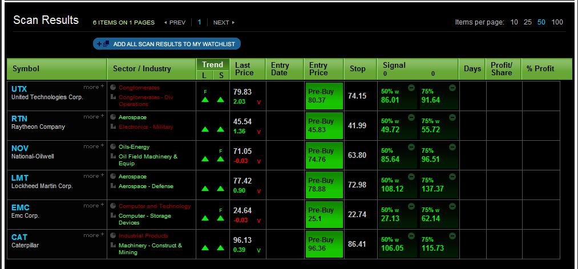The image size is (578, 269).
Task: Open the Conglomerates sector link
Action: 139,88
